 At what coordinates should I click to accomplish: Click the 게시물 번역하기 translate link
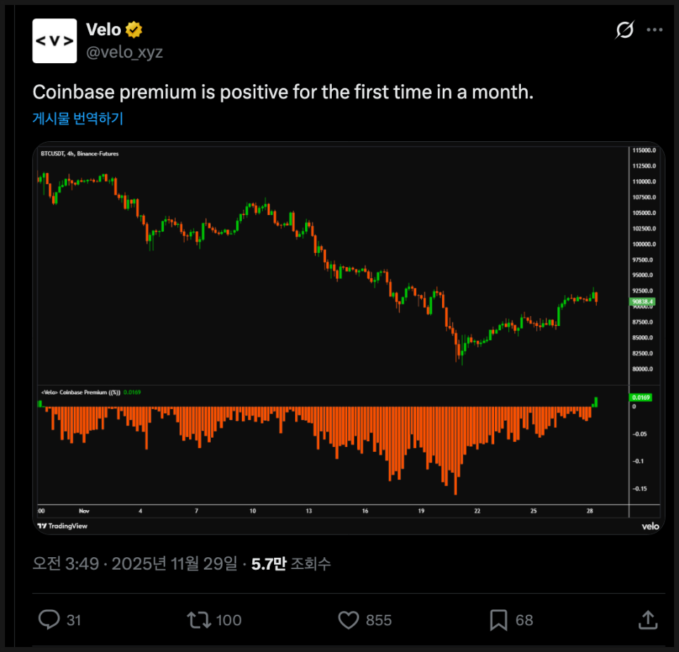click(x=78, y=119)
